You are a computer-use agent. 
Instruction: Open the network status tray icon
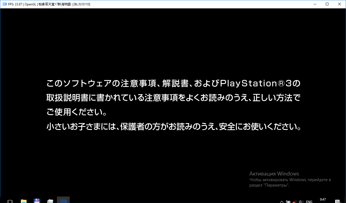(295, 201)
